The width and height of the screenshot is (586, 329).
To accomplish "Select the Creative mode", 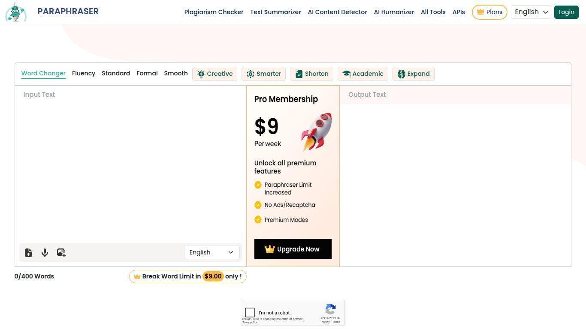I will (x=215, y=74).
